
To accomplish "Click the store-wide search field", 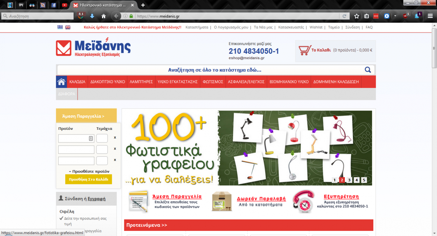I will [x=211, y=70].
